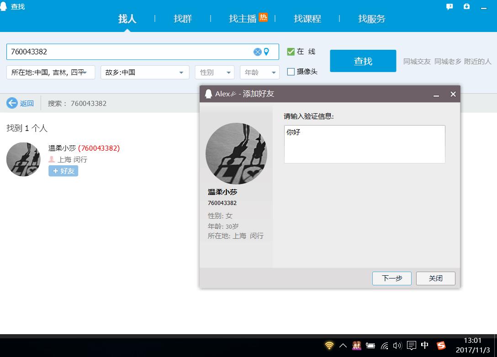This screenshot has height=357, width=497.
Task: Open the 年龄 age dropdown
Action: click(x=259, y=72)
